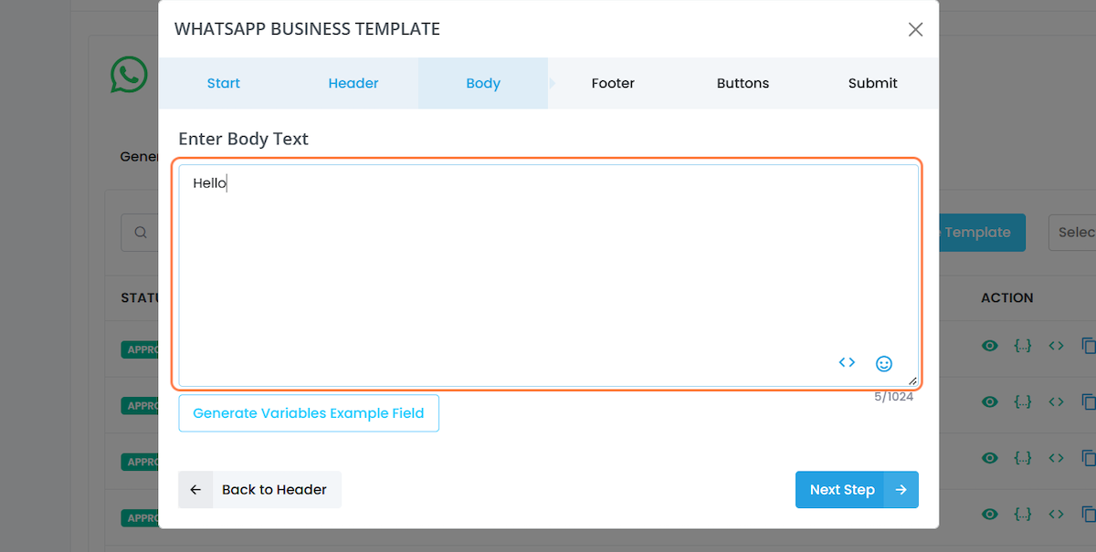1096x552 pixels.
Task: Click the copy icon in the fourth table row
Action: 1088,515
